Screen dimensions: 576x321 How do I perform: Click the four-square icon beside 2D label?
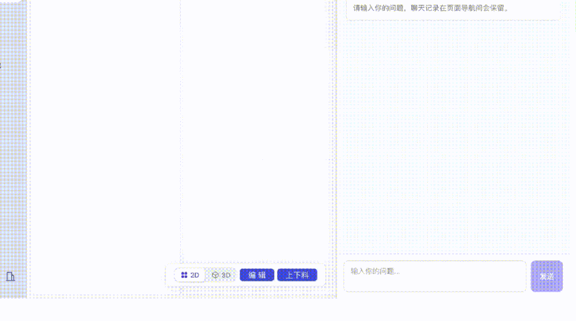tap(185, 275)
